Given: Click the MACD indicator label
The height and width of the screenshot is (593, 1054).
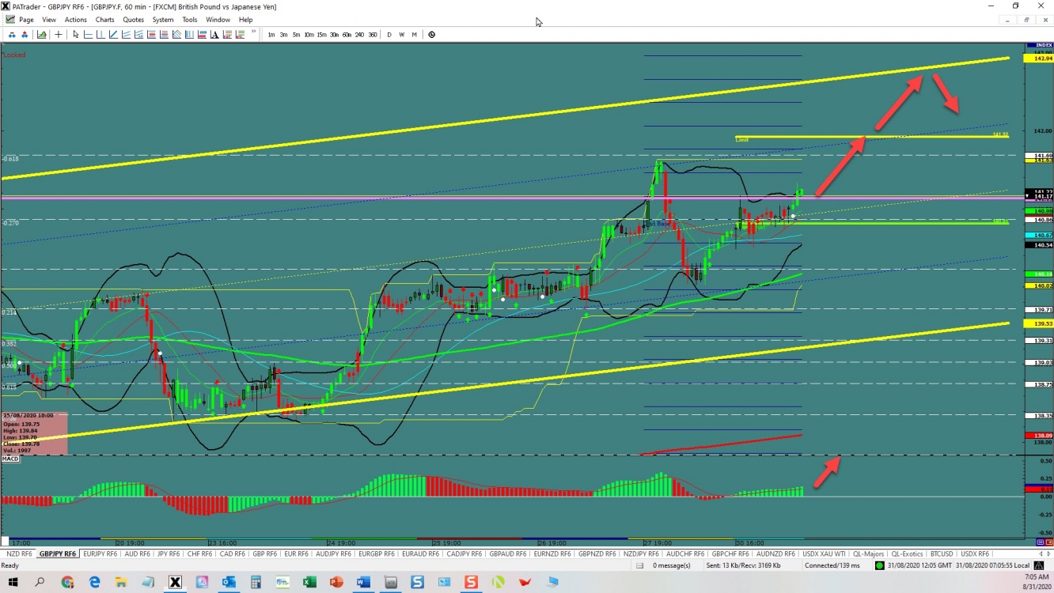Looking at the screenshot, I should (x=10, y=459).
